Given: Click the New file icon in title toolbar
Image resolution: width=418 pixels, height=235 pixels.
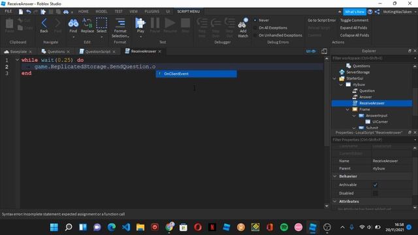Looking at the screenshot, I should click(x=21, y=12).
